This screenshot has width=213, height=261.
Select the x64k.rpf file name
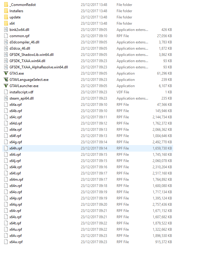coord(16,167)
